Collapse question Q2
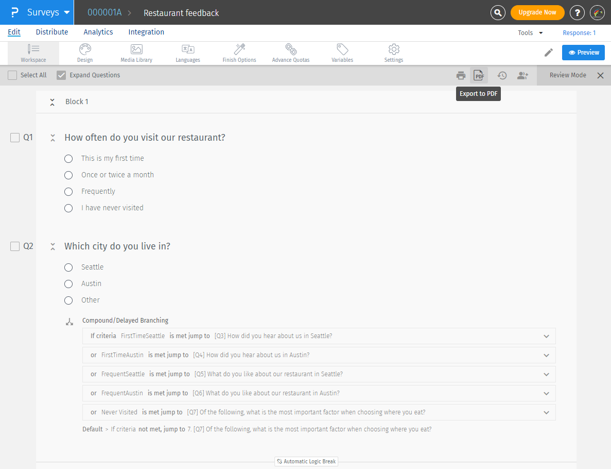The width and height of the screenshot is (611, 469). coord(53,246)
